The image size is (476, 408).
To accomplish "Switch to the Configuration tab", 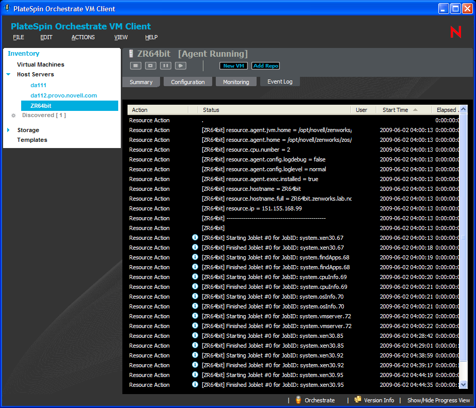I will point(187,82).
